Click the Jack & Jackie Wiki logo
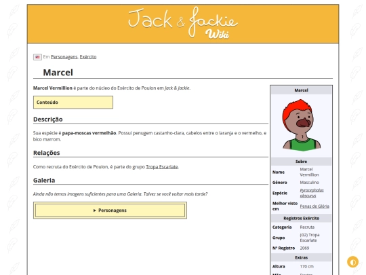Screen dimensions: 366x275 coord(183,23)
